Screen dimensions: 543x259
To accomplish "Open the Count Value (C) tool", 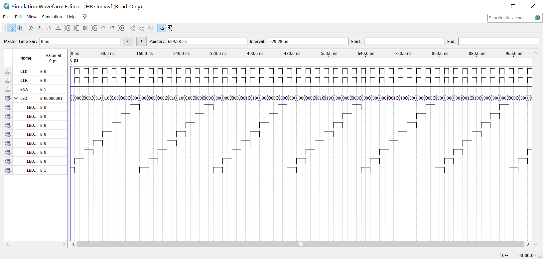I will [94, 28].
